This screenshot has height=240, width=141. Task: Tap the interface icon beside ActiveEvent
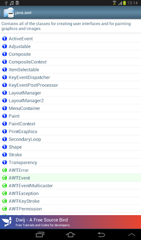5,39
